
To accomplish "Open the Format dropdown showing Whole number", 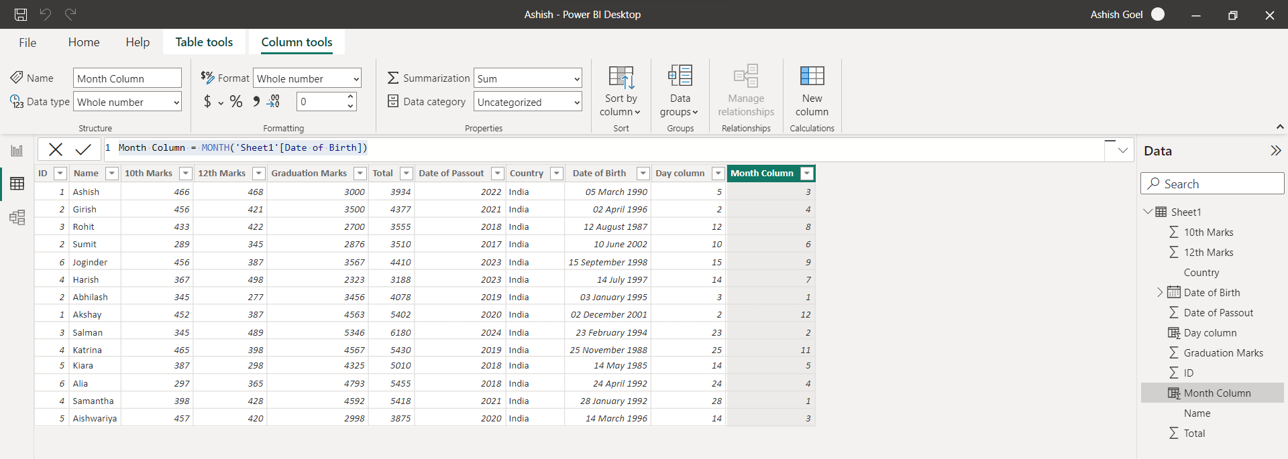I will point(307,78).
